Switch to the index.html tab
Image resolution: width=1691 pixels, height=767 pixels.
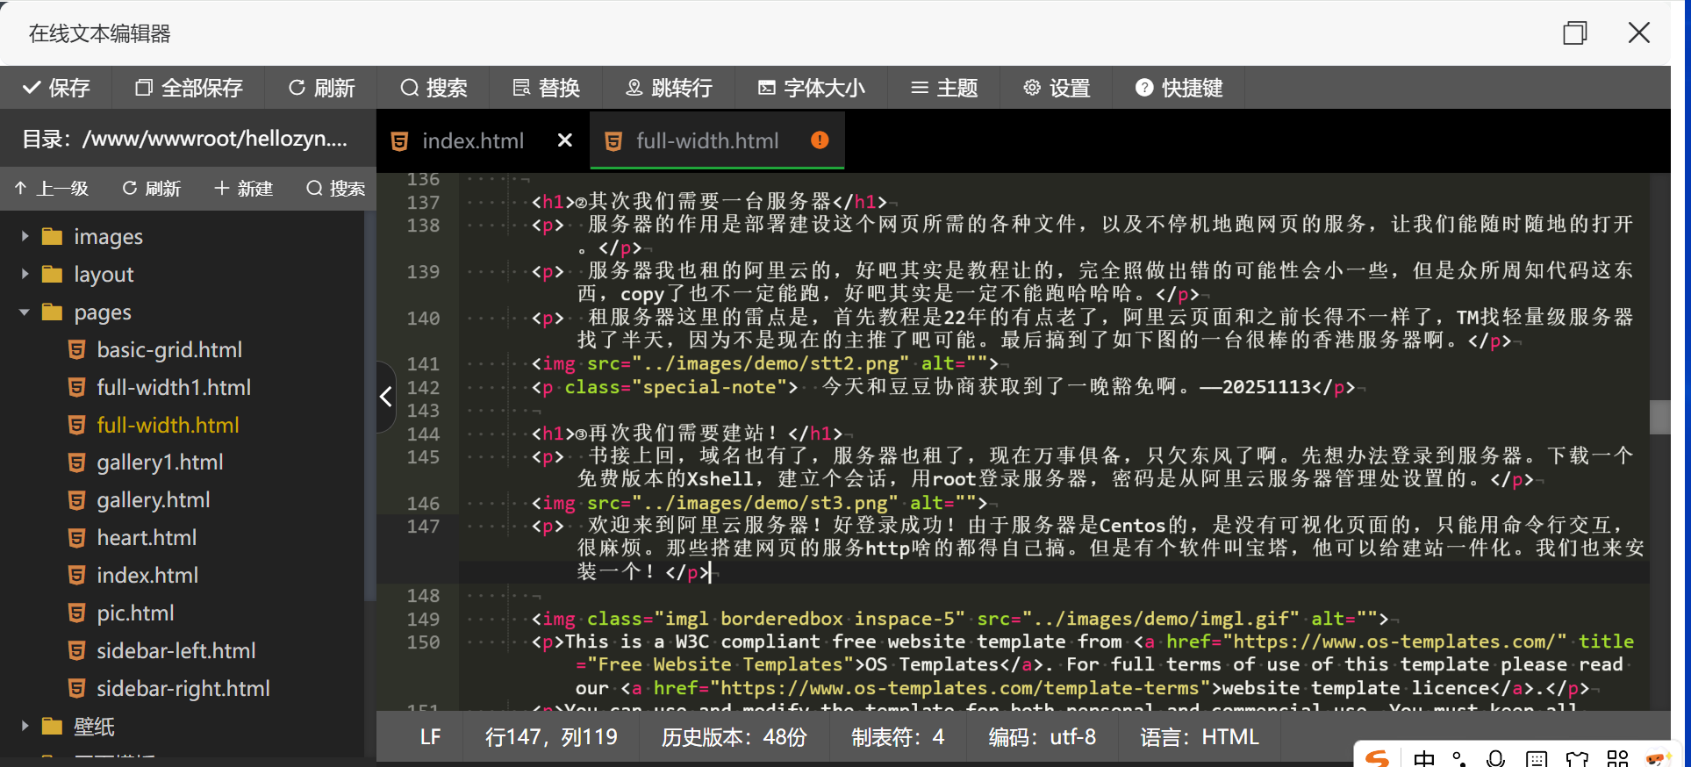tap(472, 141)
